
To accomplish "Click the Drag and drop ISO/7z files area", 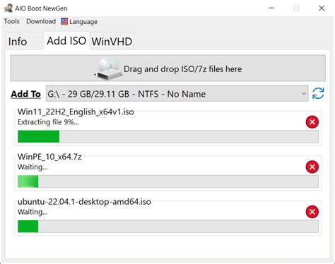I will click(167, 68).
